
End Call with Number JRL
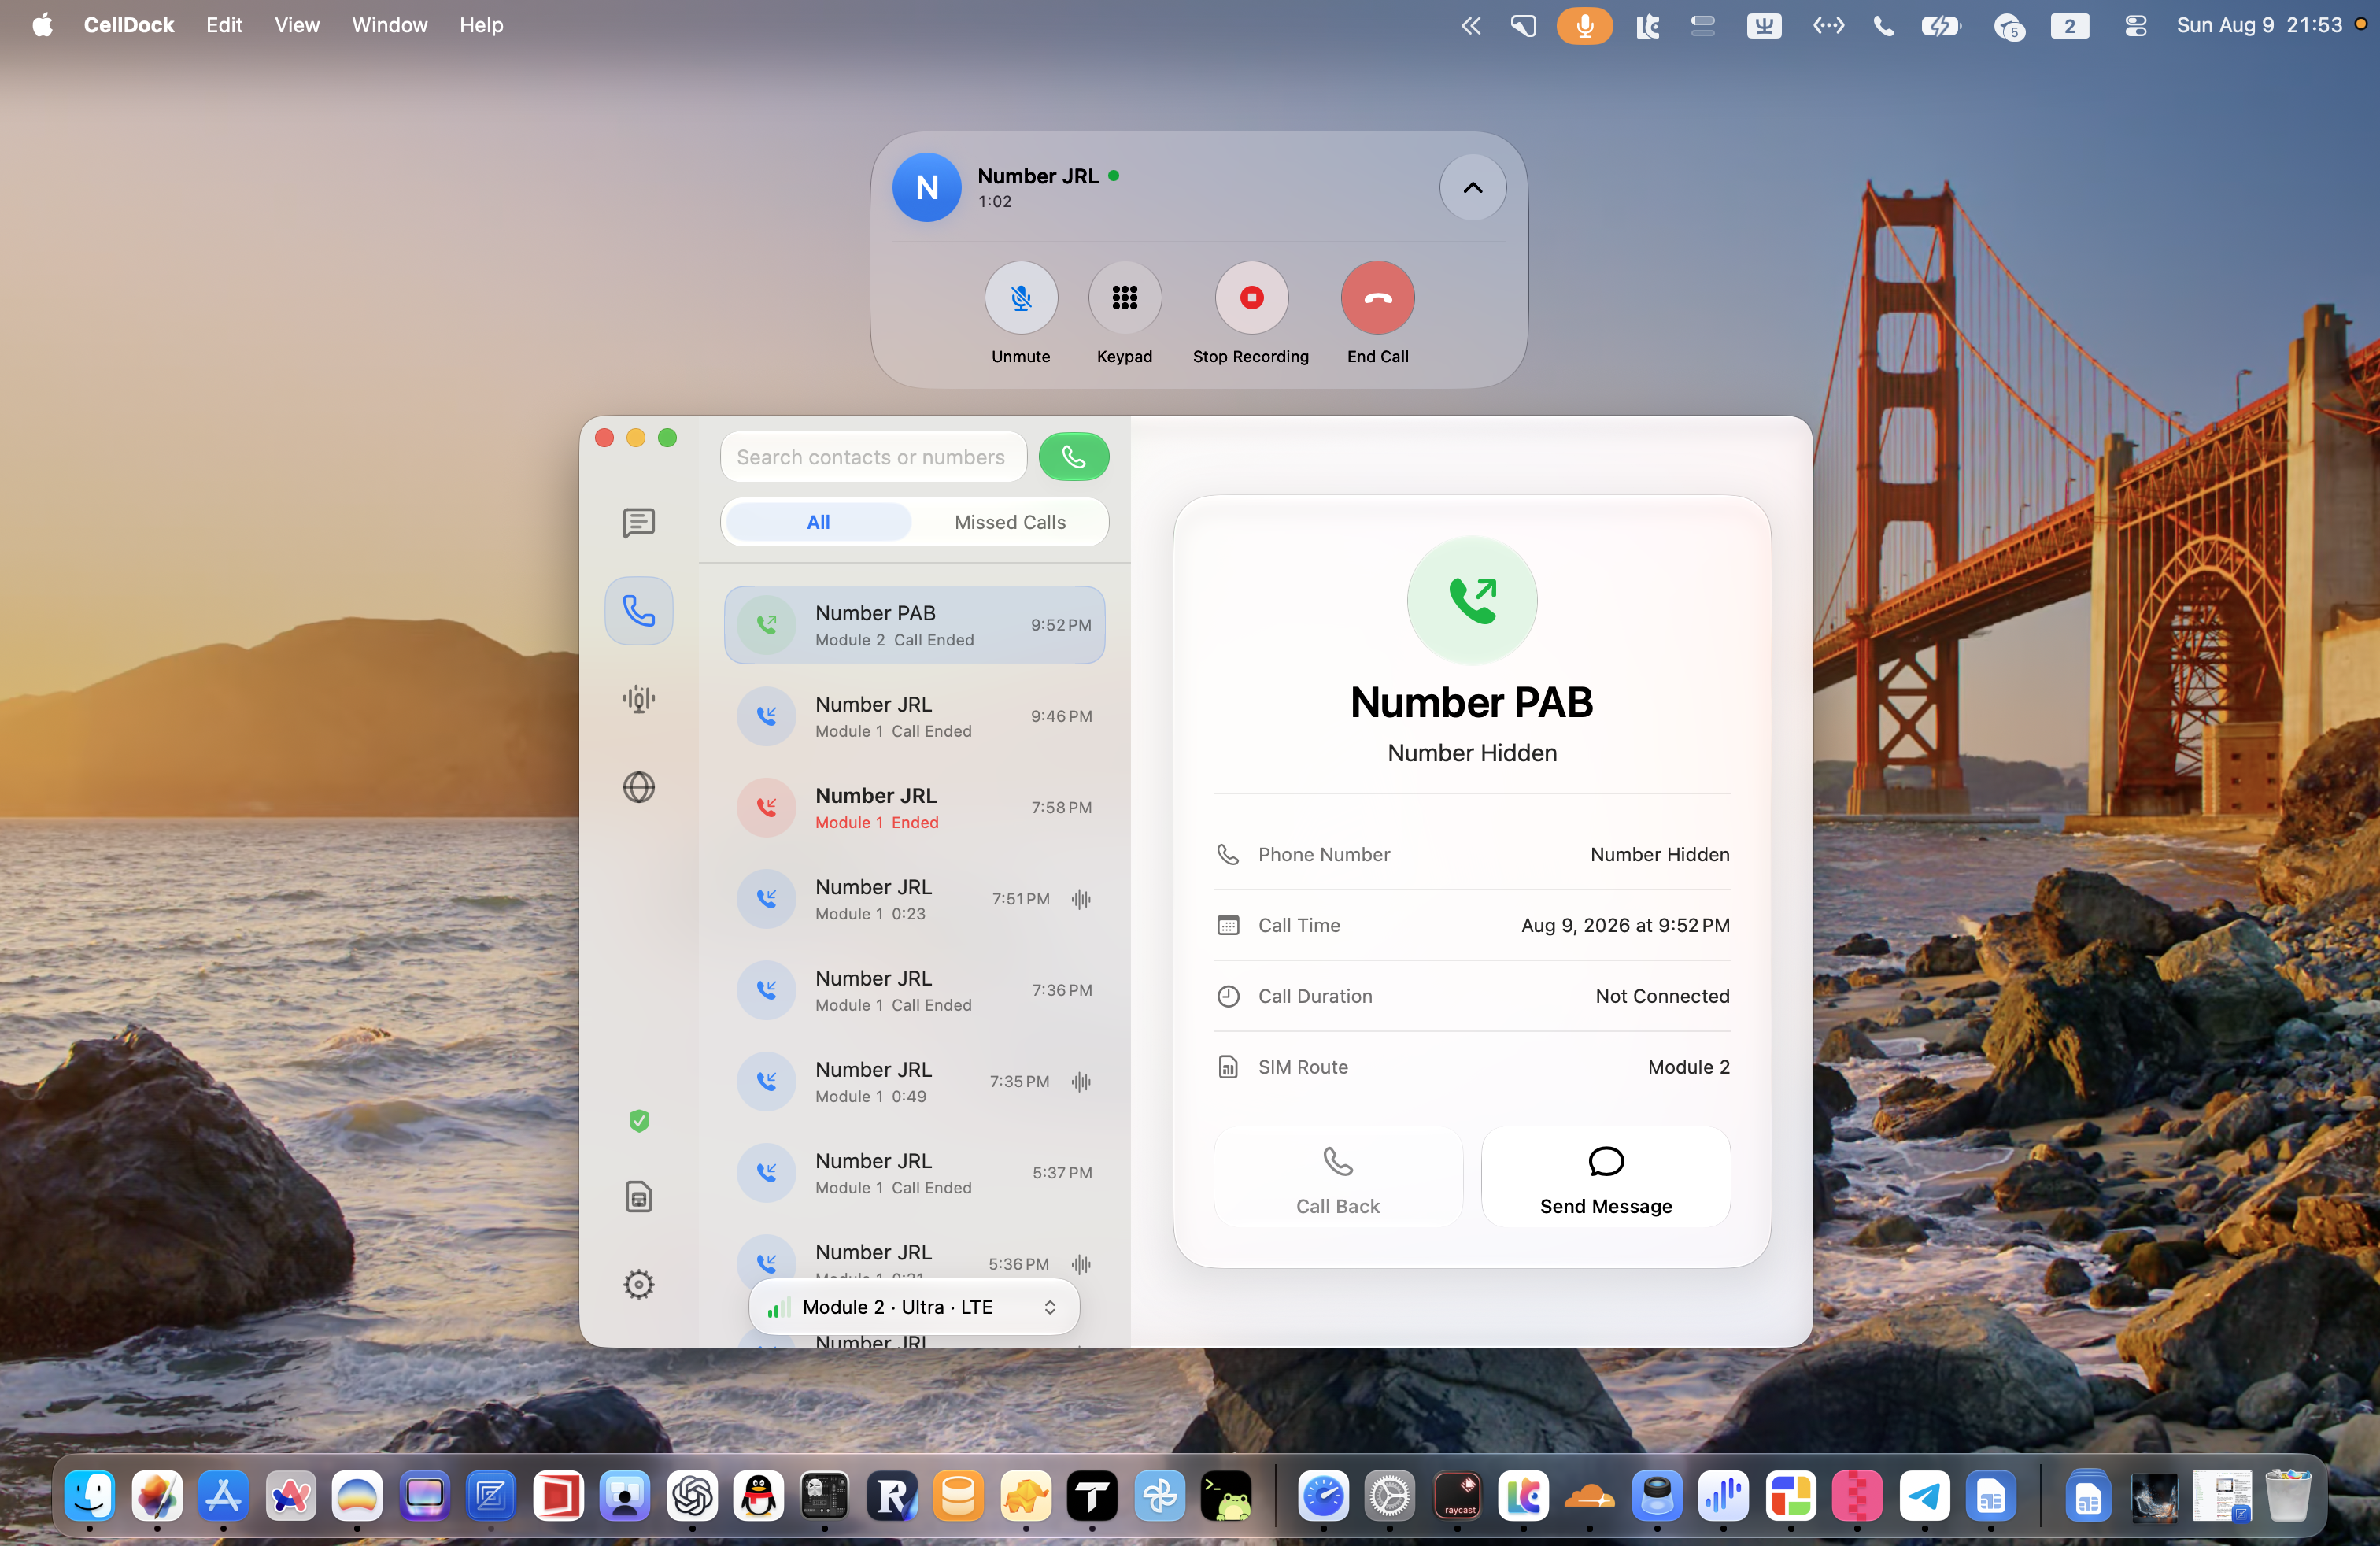point(1377,298)
